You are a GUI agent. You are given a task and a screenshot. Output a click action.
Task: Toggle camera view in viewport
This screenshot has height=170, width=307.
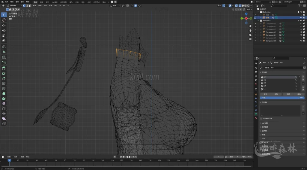tap(250, 35)
